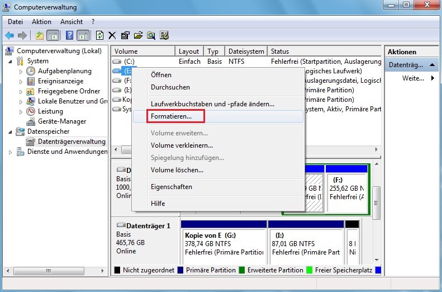This screenshot has width=442, height=292.
Task: Click green Erweiterte Partition legend swatch
Action: 241,270
